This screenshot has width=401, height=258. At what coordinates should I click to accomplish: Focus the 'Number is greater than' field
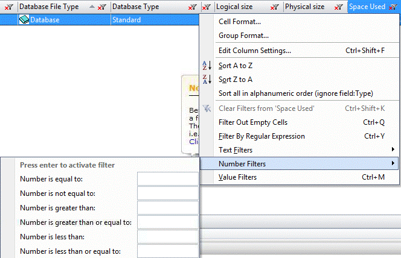[167, 208]
